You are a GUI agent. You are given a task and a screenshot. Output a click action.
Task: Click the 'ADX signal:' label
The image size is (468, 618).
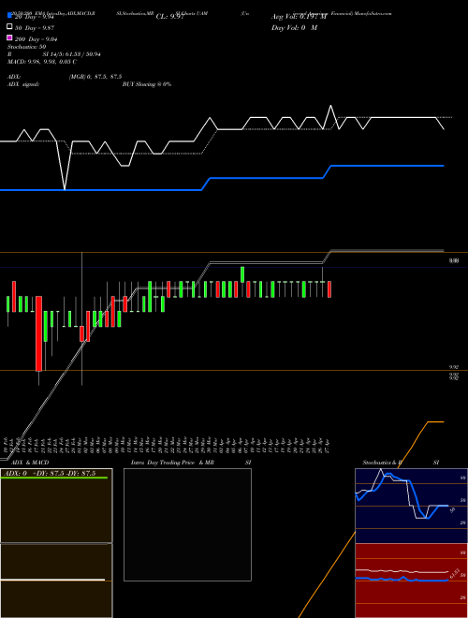point(22,84)
